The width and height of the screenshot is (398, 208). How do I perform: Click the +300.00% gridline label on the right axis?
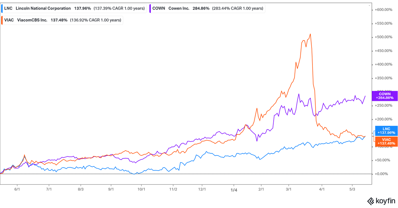point(384,92)
